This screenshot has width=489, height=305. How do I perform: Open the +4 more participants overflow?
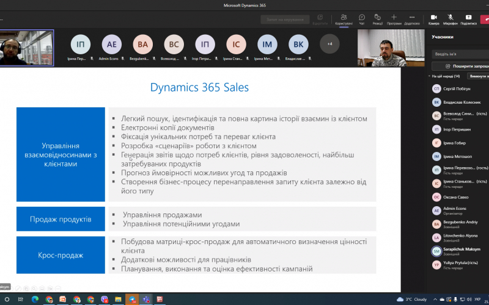tap(329, 44)
